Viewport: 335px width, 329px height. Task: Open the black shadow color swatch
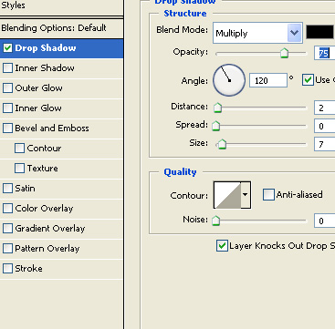(x=319, y=32)
